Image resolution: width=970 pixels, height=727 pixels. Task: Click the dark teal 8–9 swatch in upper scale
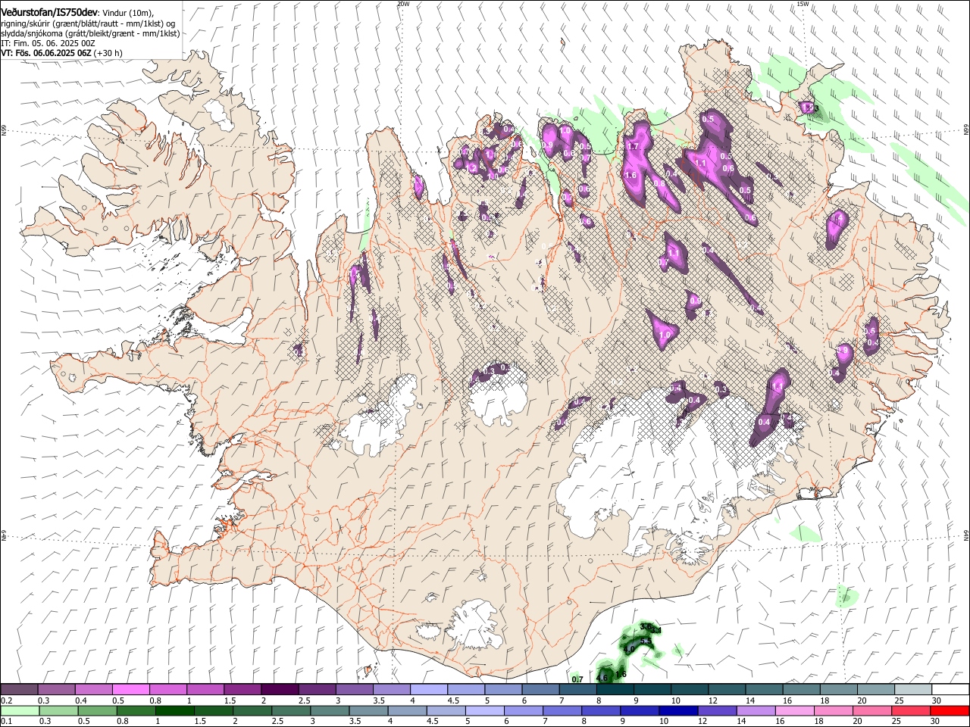615,690
